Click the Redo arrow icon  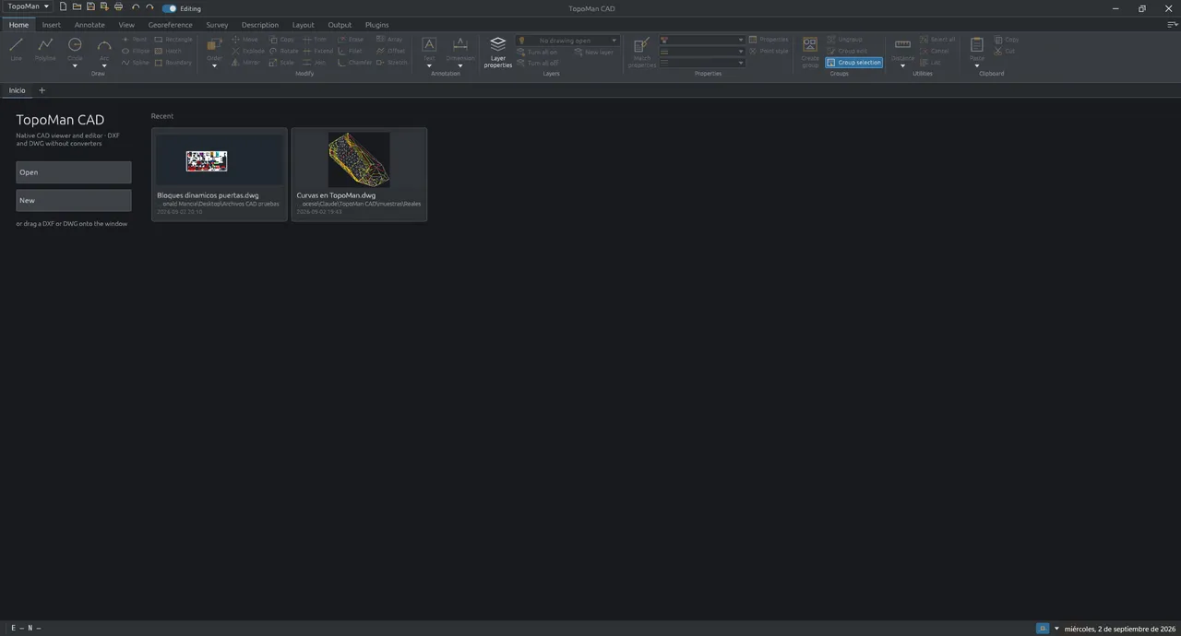[x=149, y=6]
